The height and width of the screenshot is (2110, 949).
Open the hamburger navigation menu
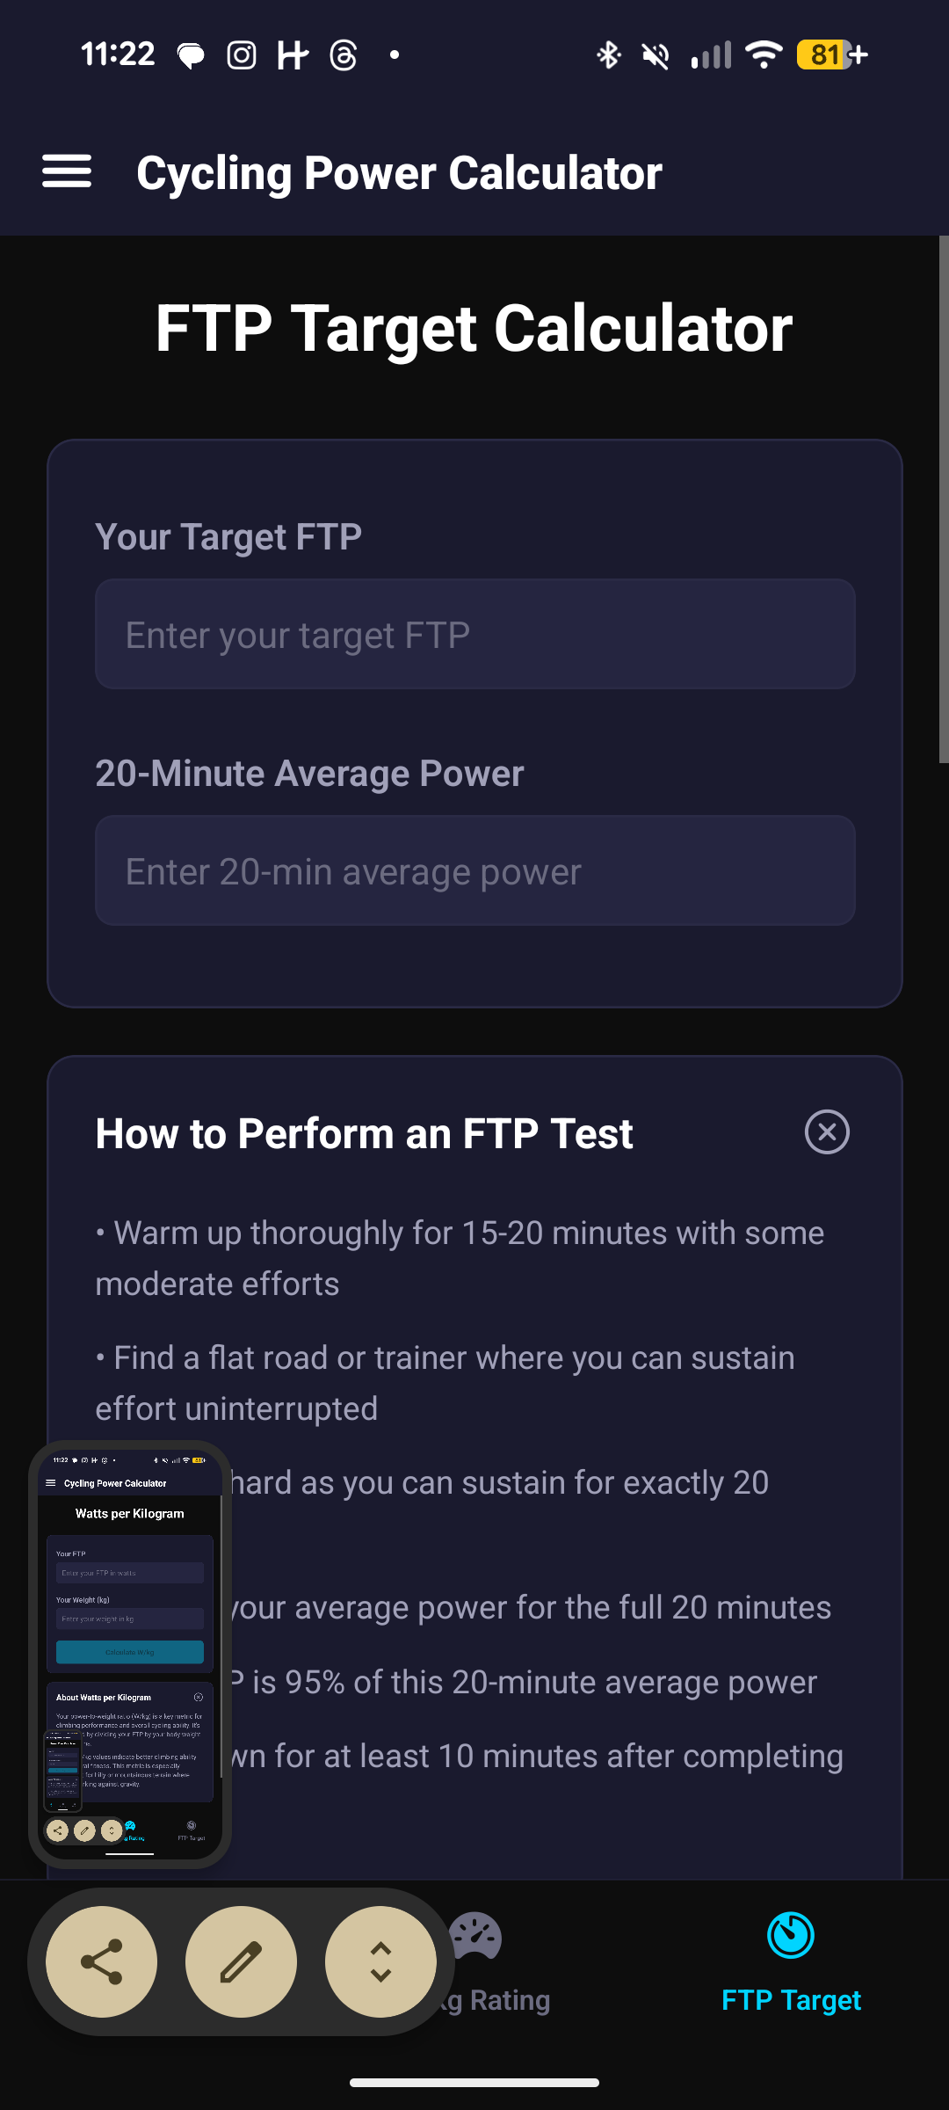[67, 171]
